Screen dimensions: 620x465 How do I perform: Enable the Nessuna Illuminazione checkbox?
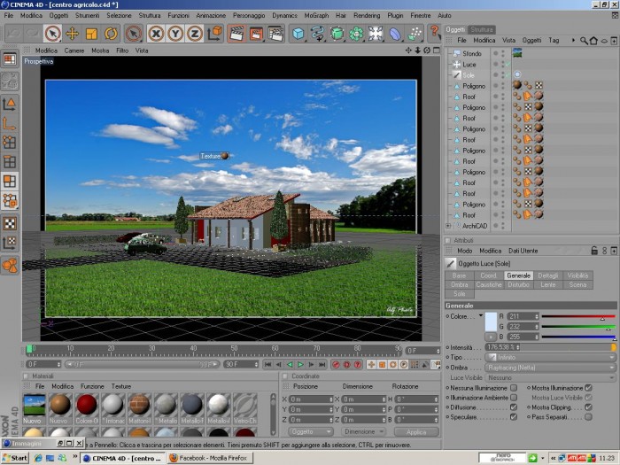coord(514,388)
